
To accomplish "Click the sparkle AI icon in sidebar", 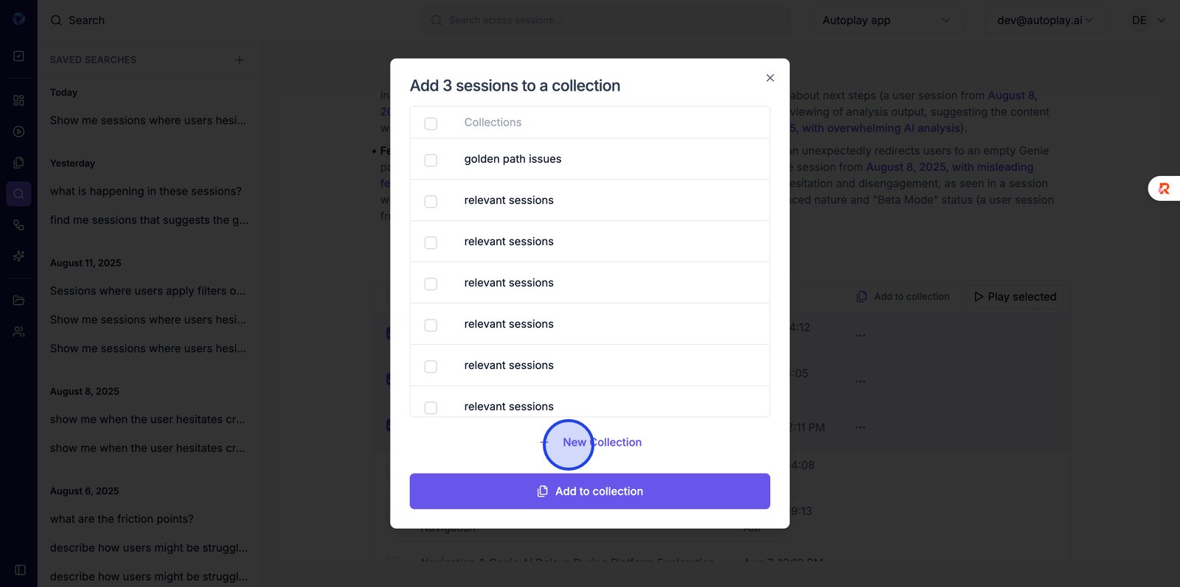I will click(19, 256).
